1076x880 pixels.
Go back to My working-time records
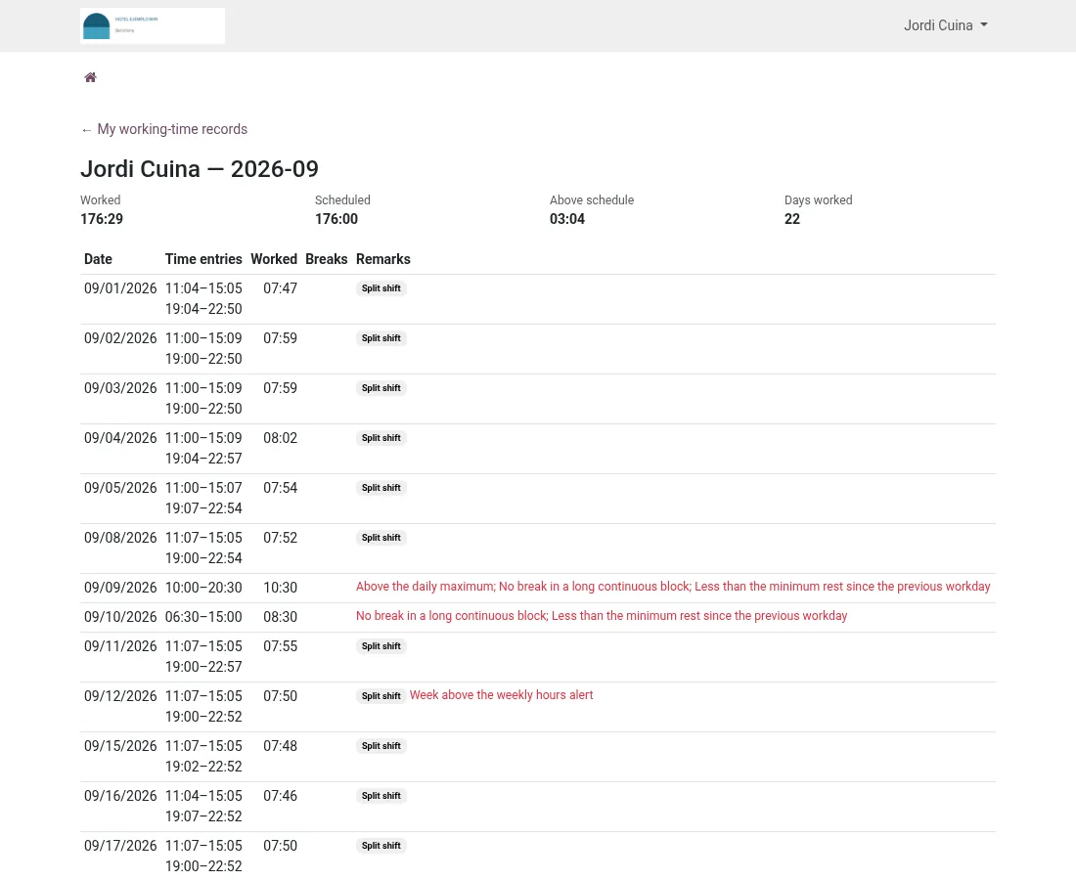164,130
